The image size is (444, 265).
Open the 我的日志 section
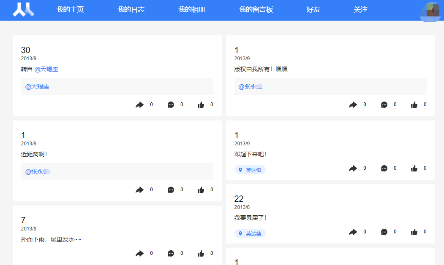click(x=131, y=9)
